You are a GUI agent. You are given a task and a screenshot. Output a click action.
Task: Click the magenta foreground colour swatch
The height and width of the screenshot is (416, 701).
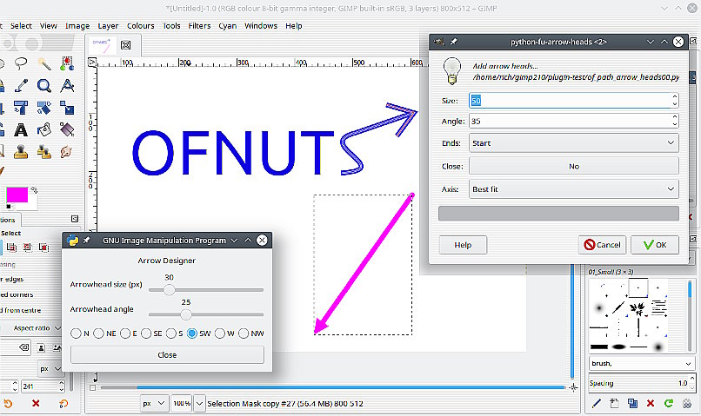pos(17,195)
